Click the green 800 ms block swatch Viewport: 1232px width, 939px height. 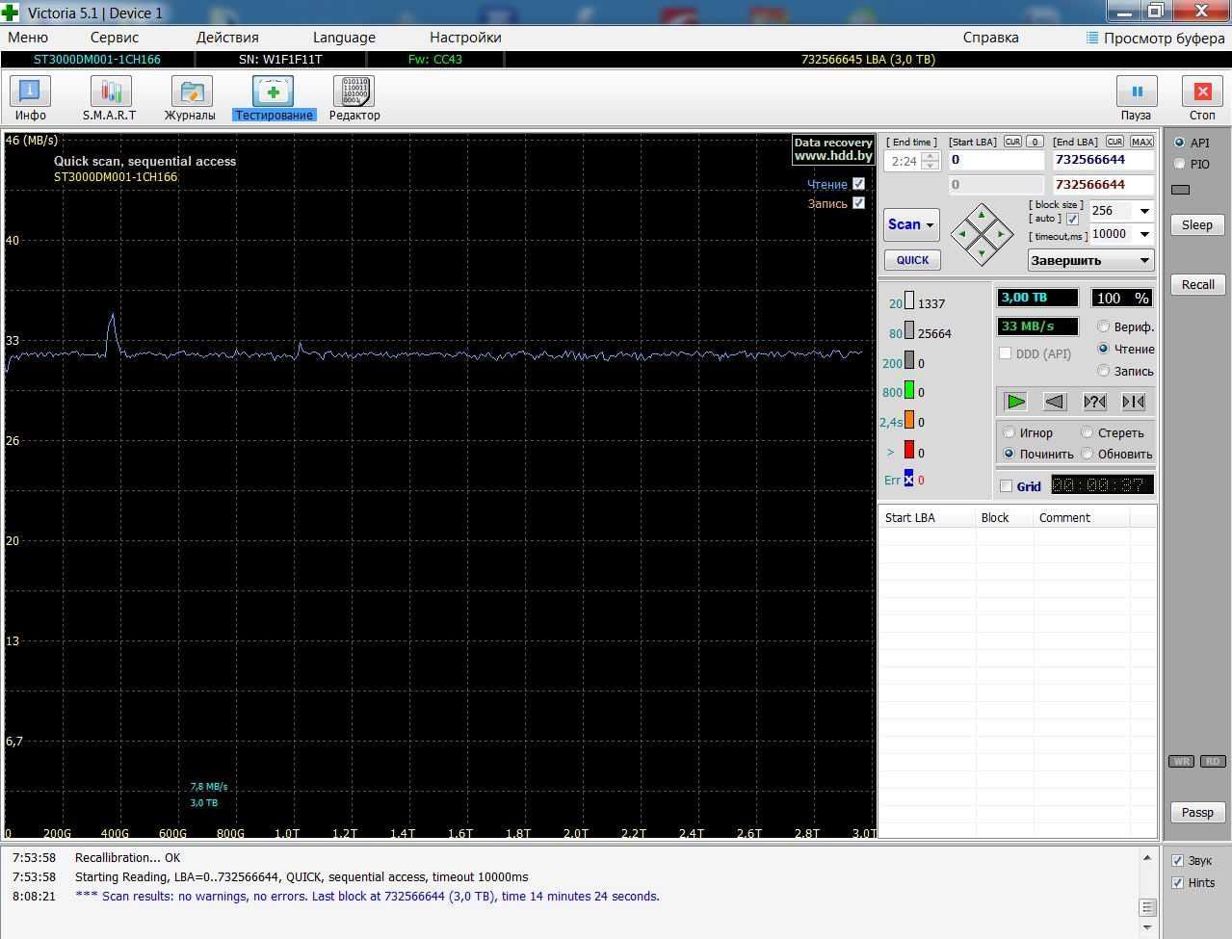point(908,391)
